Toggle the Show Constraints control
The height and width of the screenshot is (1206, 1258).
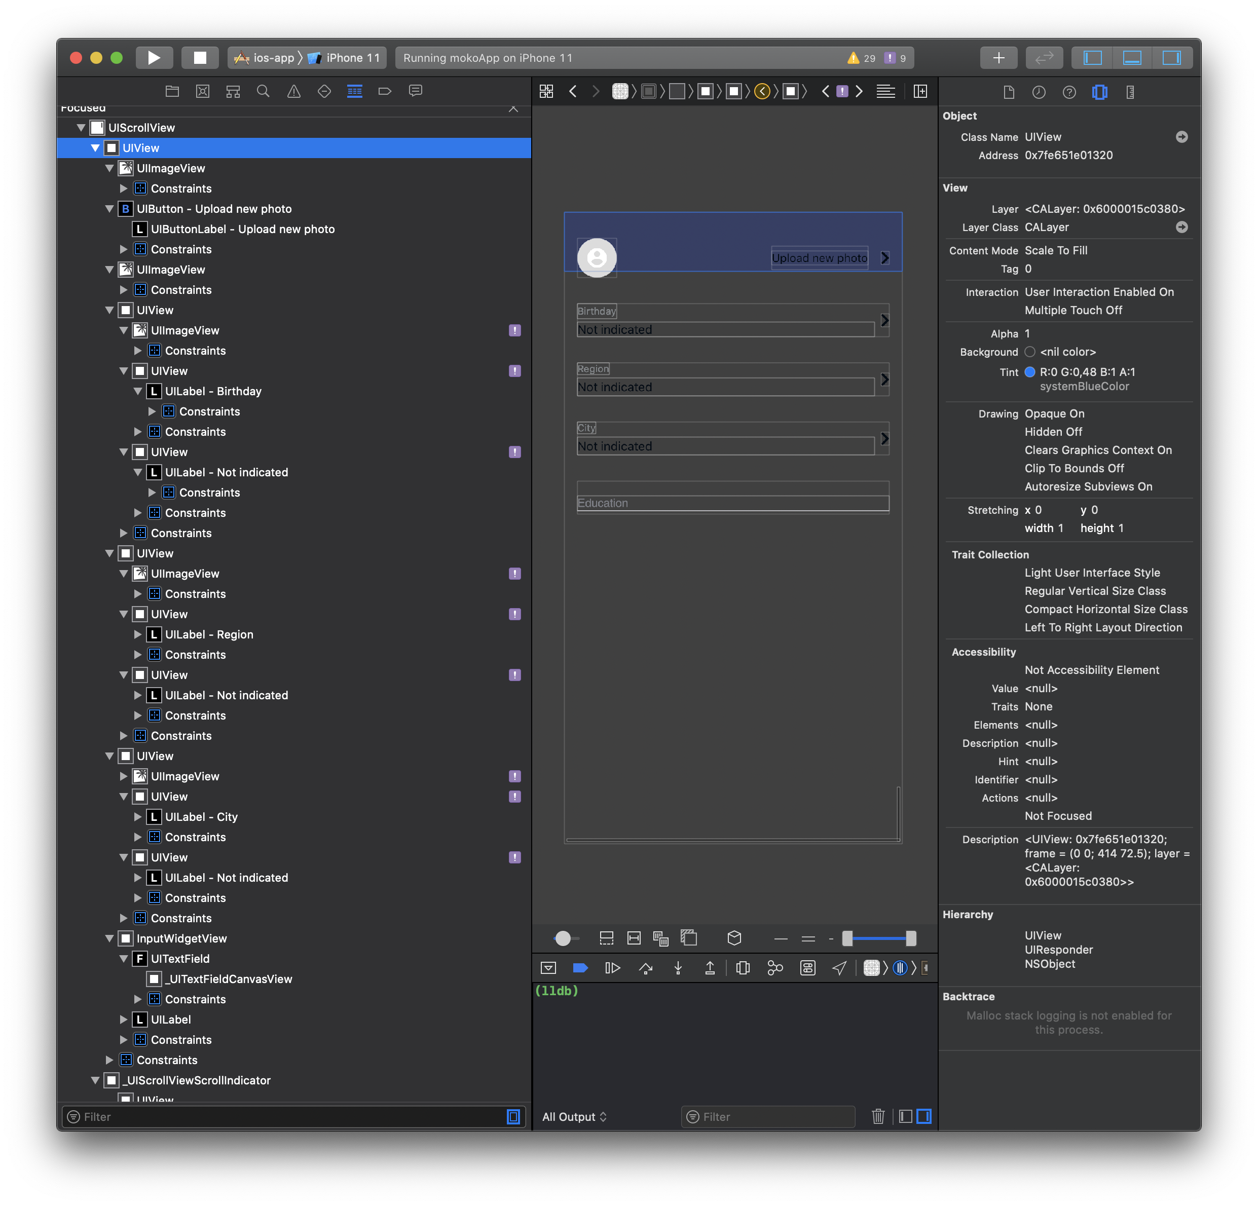[x=634, y=938]
